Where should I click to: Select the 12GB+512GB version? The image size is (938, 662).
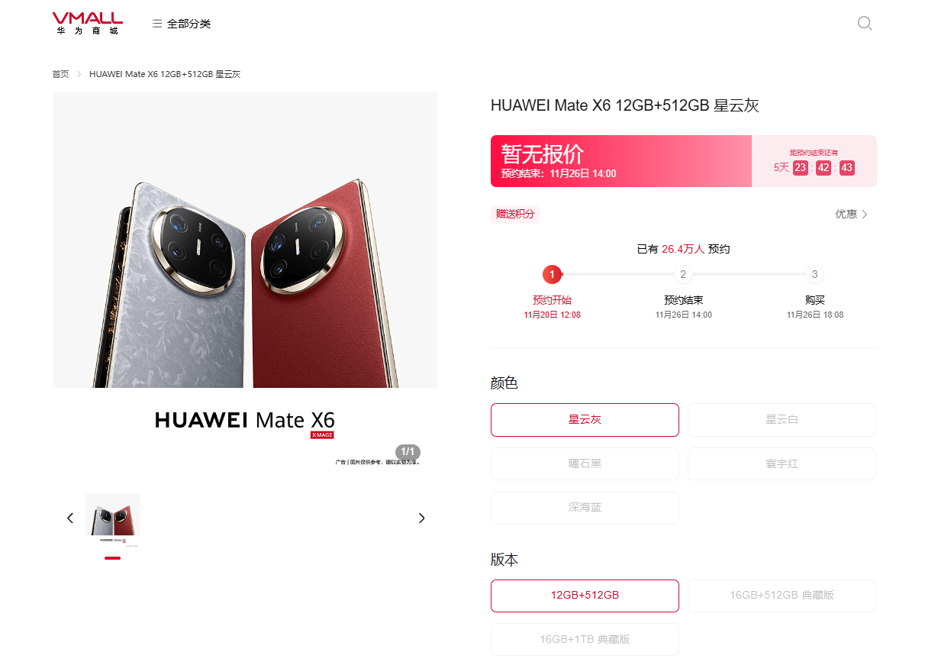tap(585, 596)
